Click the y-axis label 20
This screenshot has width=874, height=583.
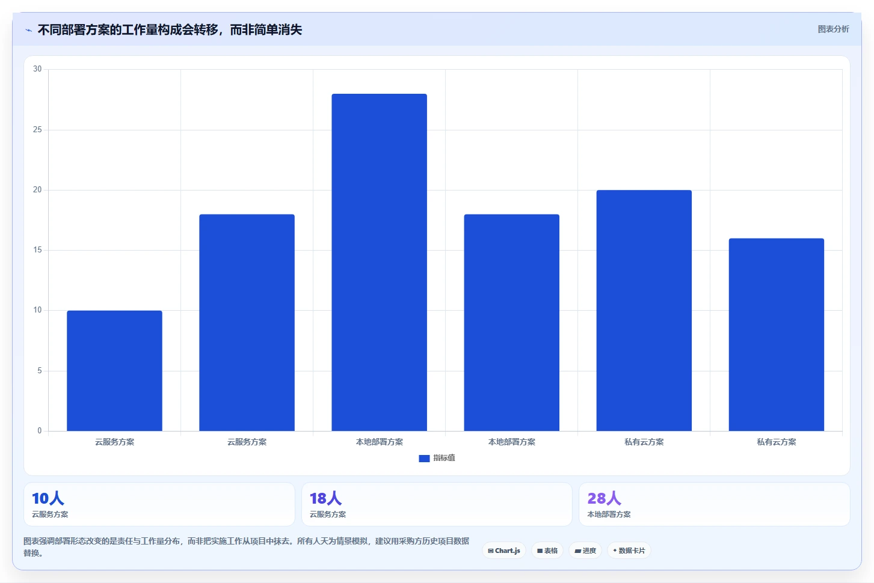pyautogui.click(x=37, y=190)
